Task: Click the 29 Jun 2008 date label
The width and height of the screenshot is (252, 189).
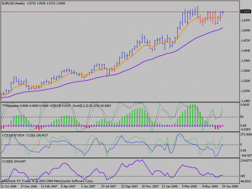Action: [230, 187]
